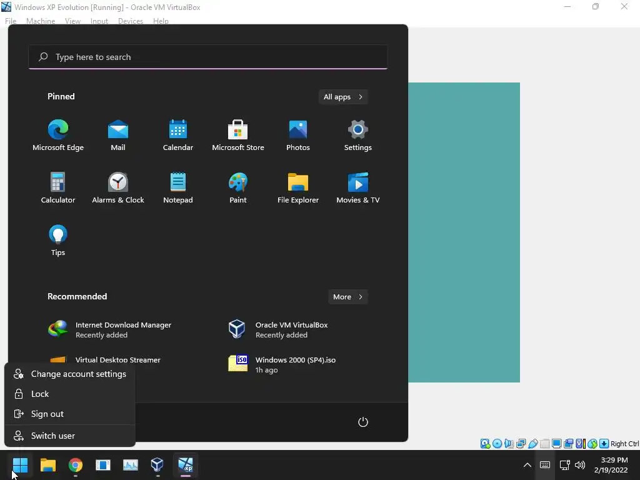Open Calculator

[58, 187]
